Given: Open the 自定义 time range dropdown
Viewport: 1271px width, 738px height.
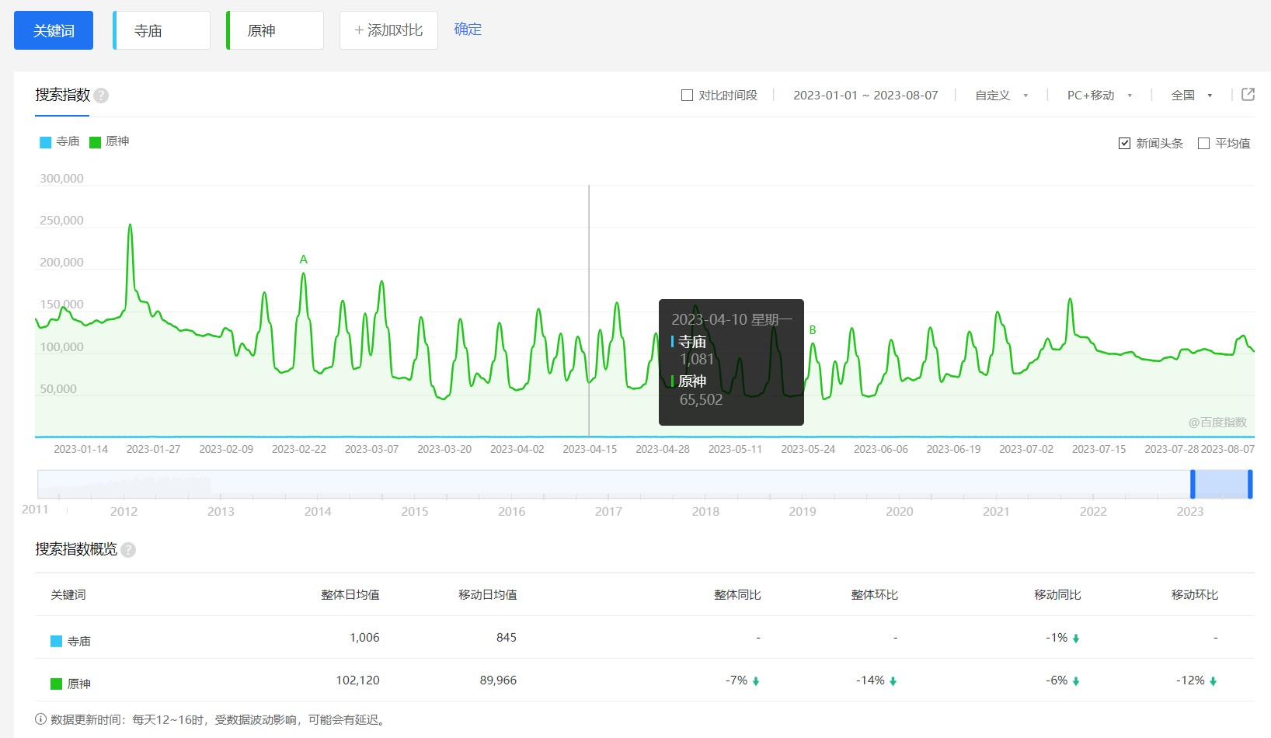Looking at the screenshot, I should tap(1001, 96).
